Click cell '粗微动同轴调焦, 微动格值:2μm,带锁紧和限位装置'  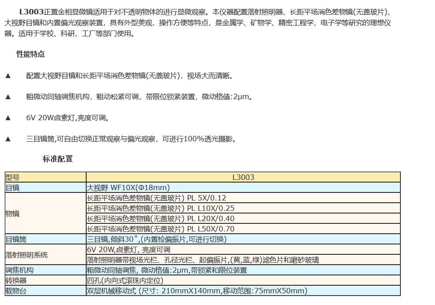click(243, 270)
